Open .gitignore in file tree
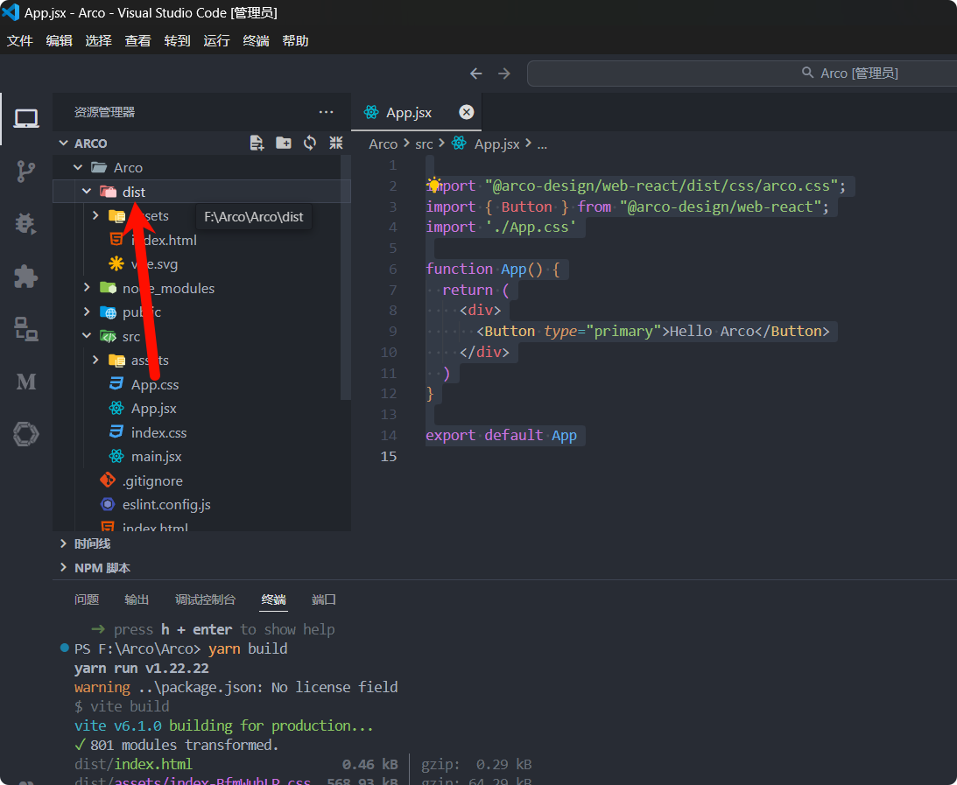957x785 pixels. [152, 480]
